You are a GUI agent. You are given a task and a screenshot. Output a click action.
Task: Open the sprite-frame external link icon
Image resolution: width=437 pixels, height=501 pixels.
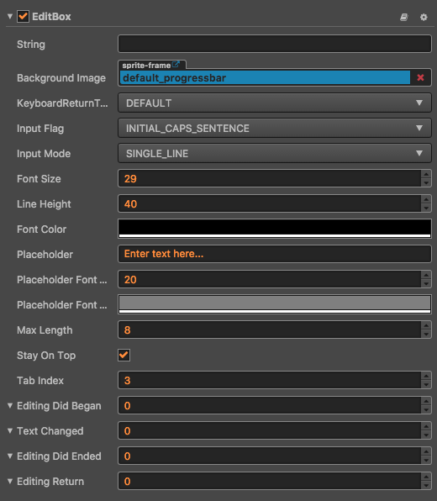click(176, 65)
